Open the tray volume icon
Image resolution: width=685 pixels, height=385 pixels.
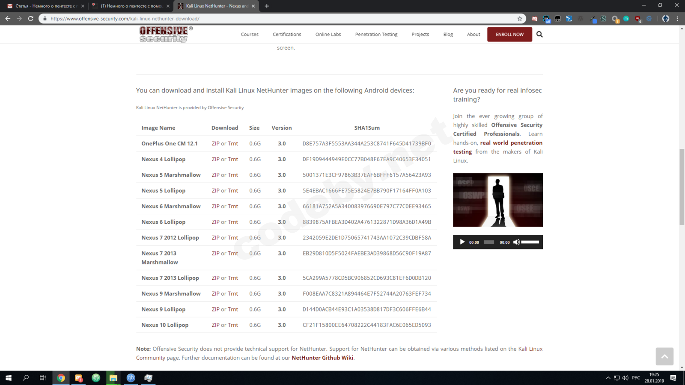(x=625, y=378)
